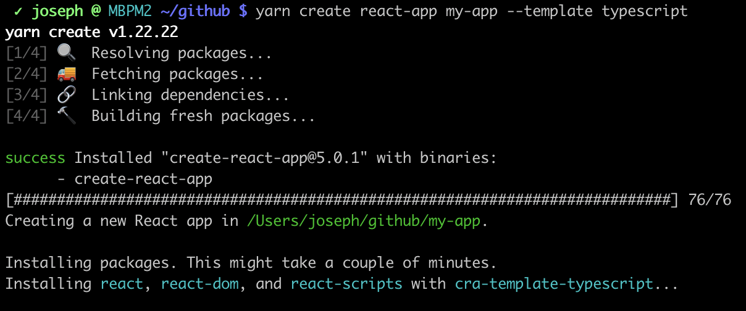Click the [1/4] step indicator
The height and width of the screenshot is (311, 746).
[x=27, y=53]
